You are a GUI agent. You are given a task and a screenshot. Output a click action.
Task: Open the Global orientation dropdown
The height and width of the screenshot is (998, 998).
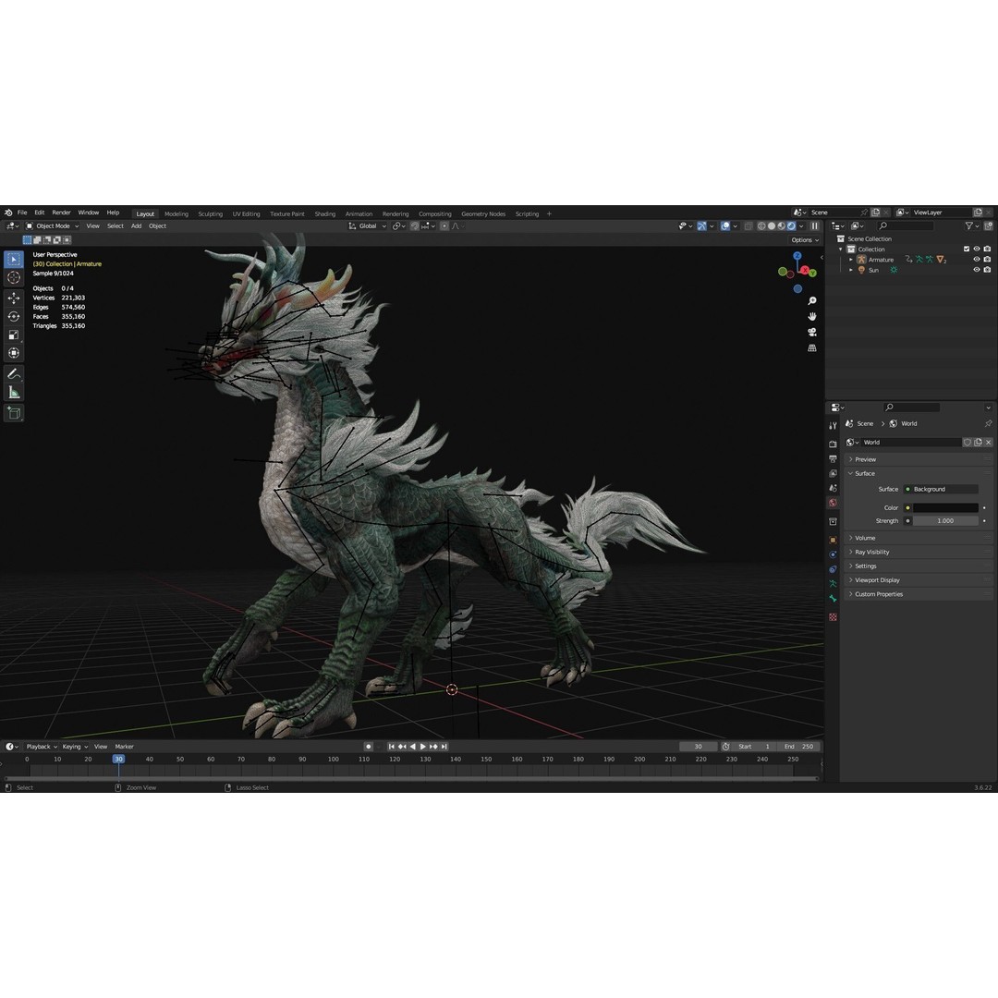click(x=367, y=226)
